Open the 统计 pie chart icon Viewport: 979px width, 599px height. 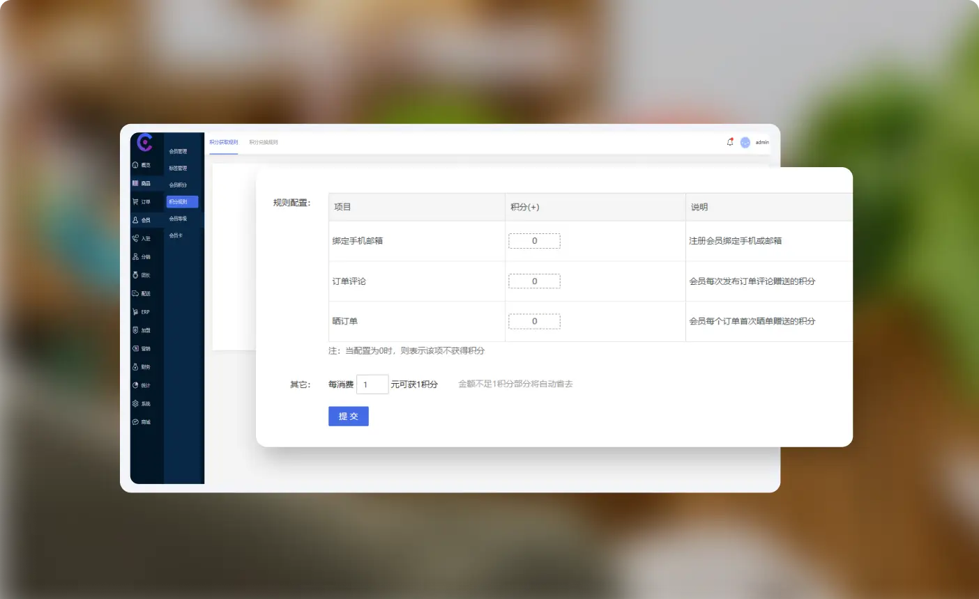point(135,385)
